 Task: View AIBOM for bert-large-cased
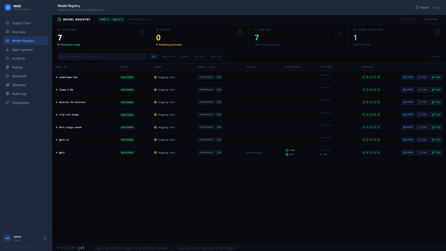pyautogui.click(x=408, y=127)
